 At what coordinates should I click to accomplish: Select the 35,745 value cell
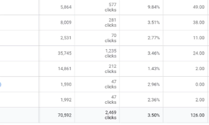pos(65,53)
